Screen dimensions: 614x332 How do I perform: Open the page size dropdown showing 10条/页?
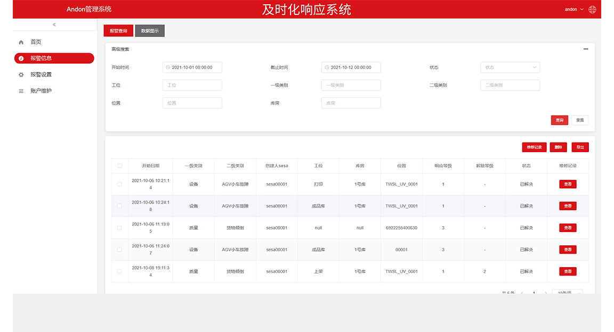567,292
